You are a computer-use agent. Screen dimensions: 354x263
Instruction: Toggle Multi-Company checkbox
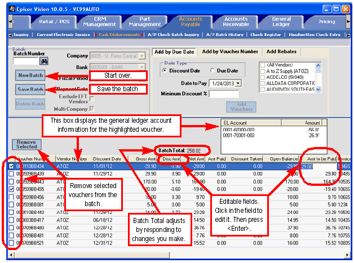coord(92,109)
